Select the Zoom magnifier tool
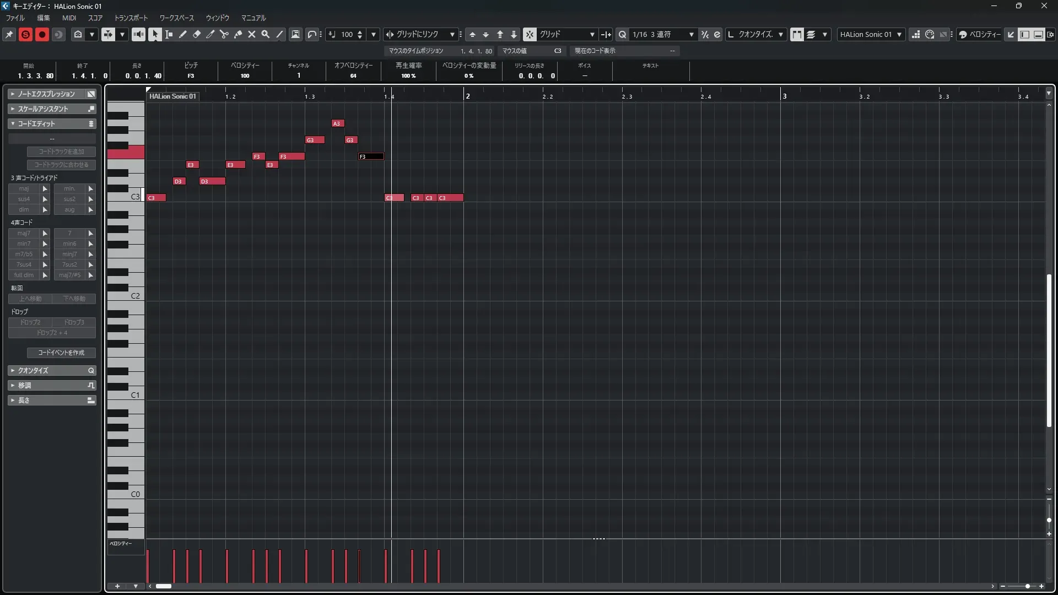 266,34
